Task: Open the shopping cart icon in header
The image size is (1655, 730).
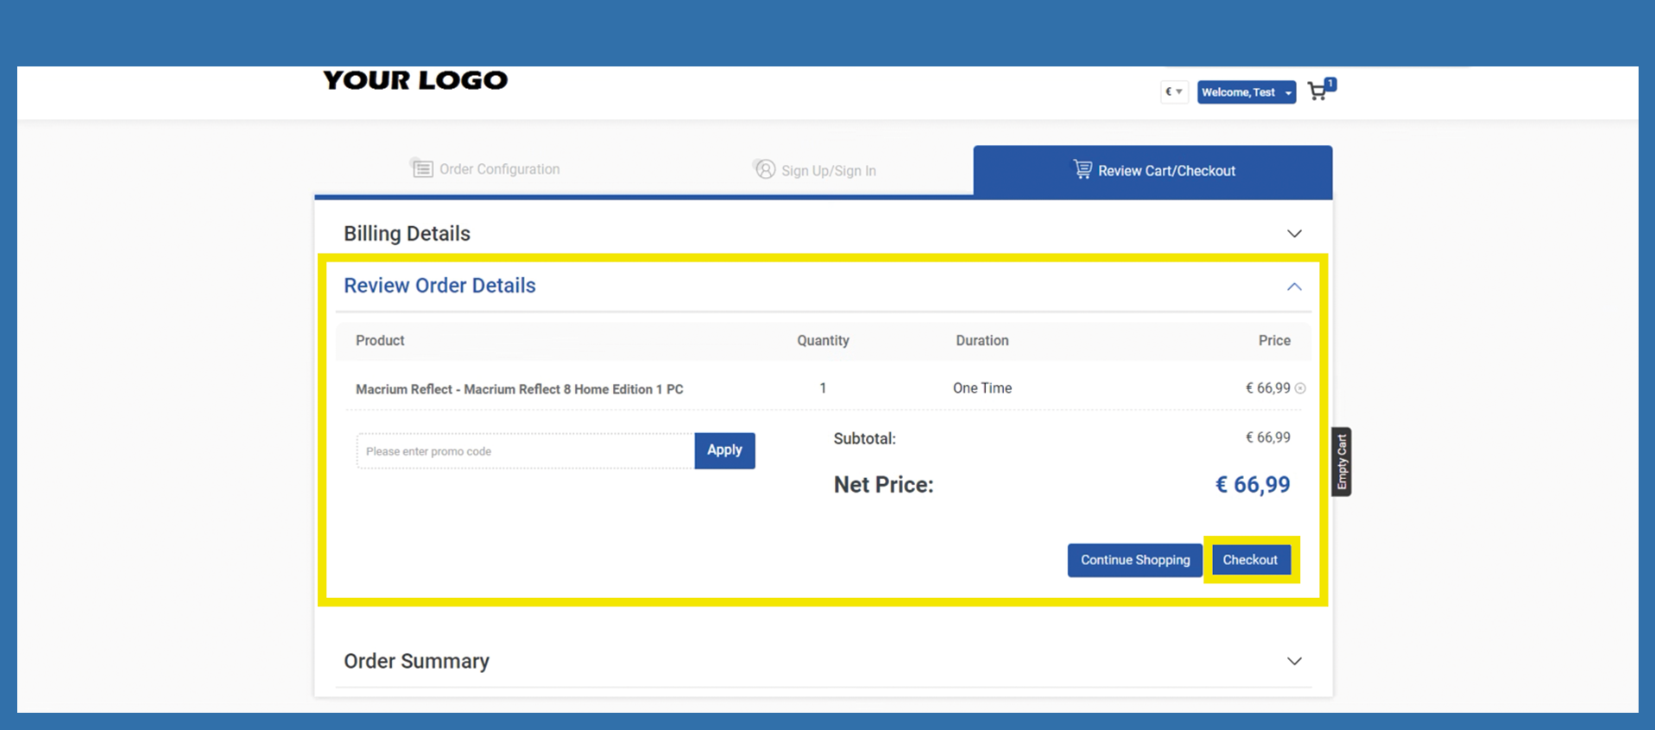Action: (1317, 92)
